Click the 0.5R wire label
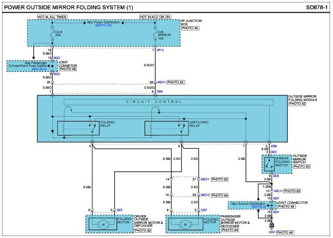Image resolution: width=333 pixels, height=238 pixels. [x=265, y=149]
